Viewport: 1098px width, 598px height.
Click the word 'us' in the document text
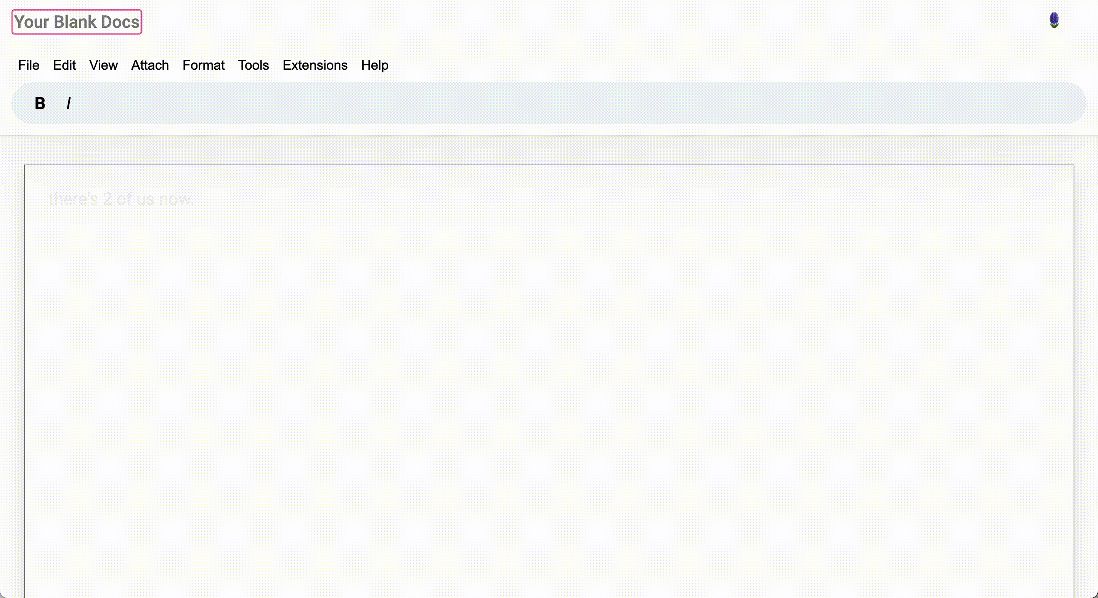(x=145, y=199)
